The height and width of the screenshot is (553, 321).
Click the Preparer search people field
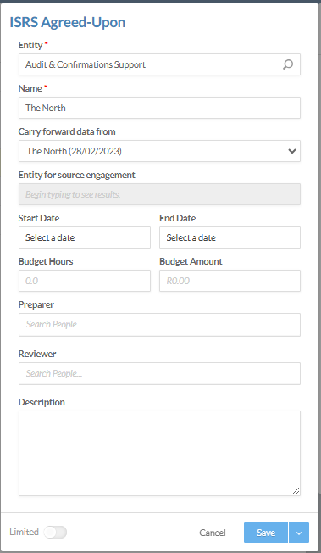point(159,325)
